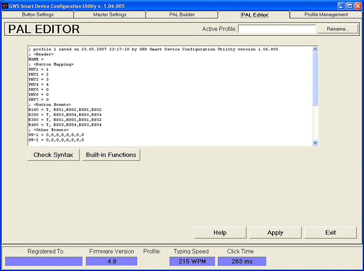Screen dimensions: 364x271
Task: Click the B2S0 button event line
Action: 65,115
